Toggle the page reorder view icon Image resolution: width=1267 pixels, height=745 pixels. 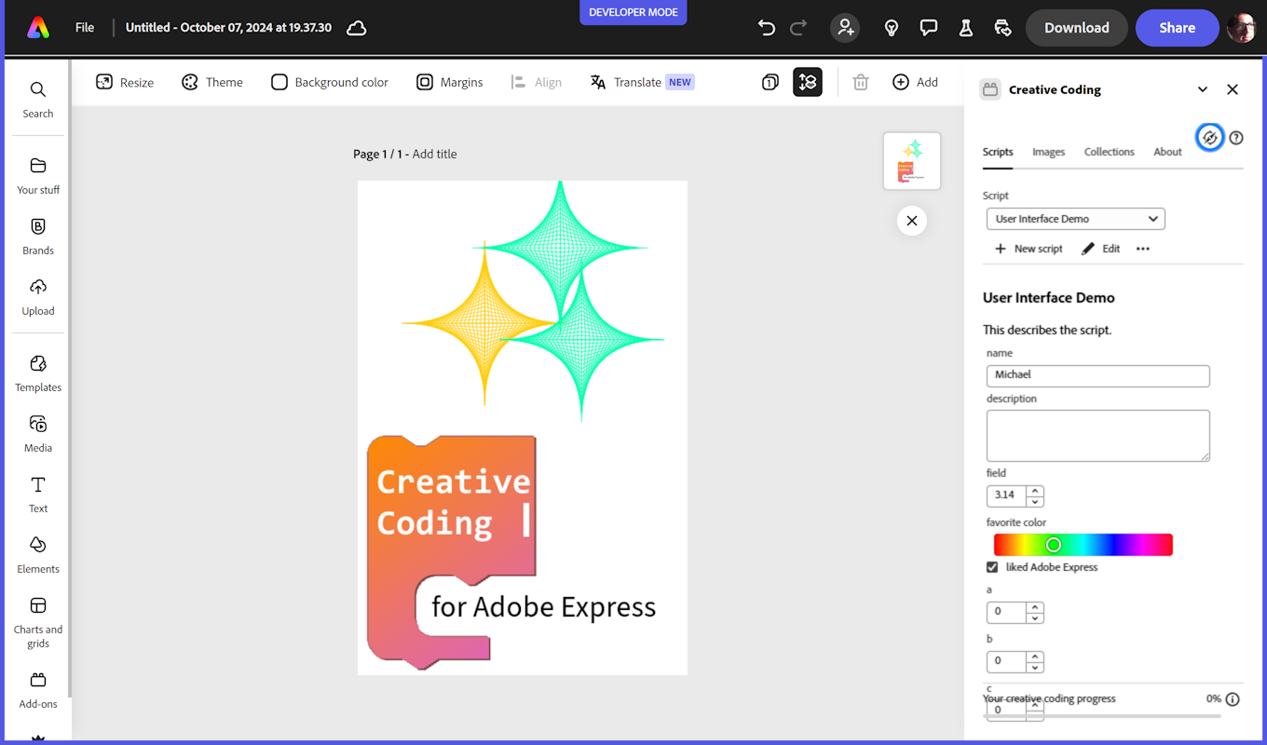point(808,82)
